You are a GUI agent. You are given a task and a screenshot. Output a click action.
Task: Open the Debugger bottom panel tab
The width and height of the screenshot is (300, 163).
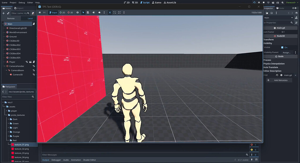[x=56, y=160]
